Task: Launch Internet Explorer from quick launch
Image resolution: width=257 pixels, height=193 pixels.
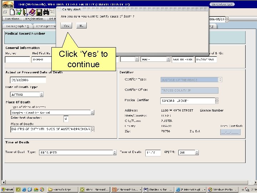Action: point(24,190)
